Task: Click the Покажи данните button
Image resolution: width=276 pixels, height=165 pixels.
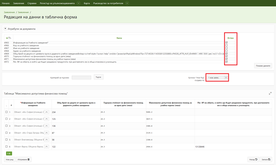Action: tap(263, 66)
